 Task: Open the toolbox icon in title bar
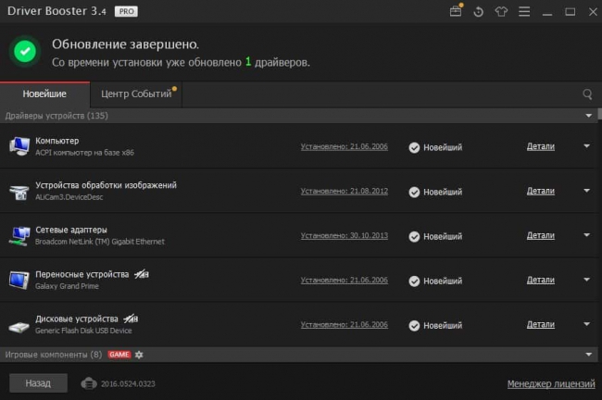click(x=456, y=11)
